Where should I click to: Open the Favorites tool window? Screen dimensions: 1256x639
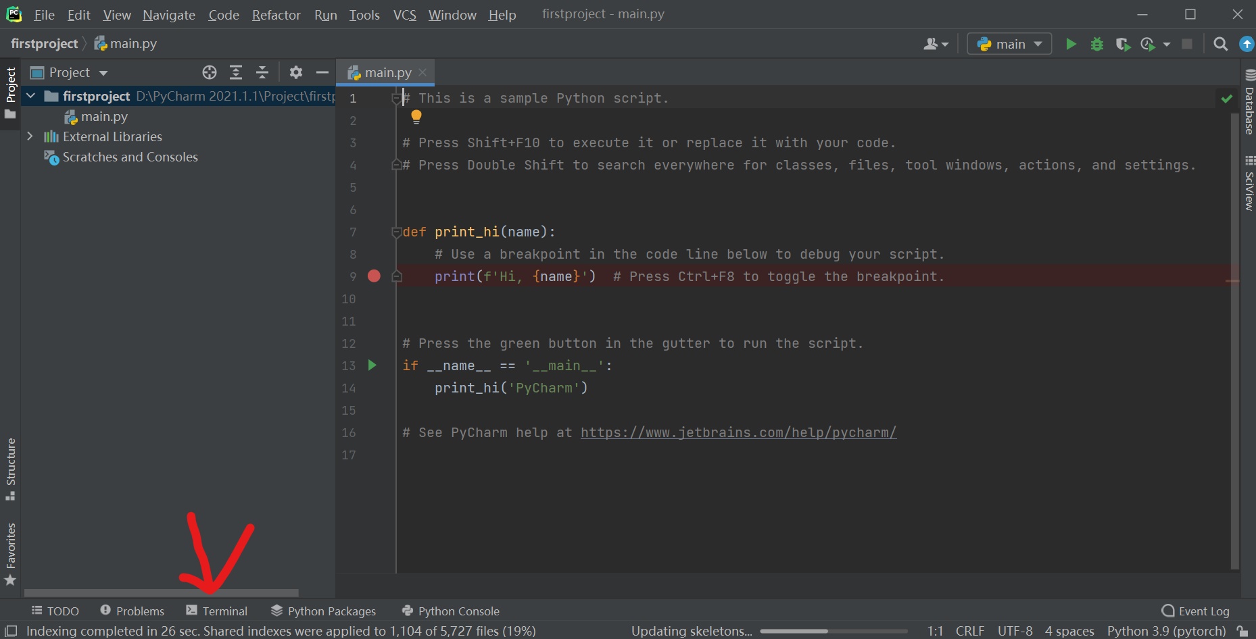pos(10,553)
